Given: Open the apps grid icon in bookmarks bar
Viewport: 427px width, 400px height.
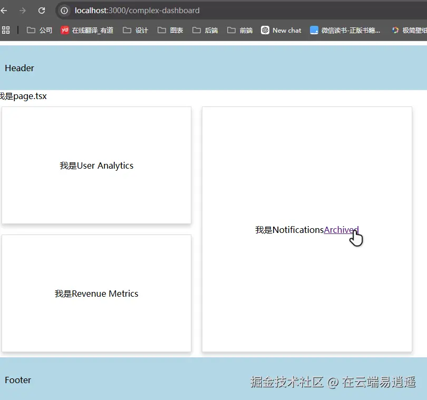Looking at the screenshot, I should [x=6, y=30].
